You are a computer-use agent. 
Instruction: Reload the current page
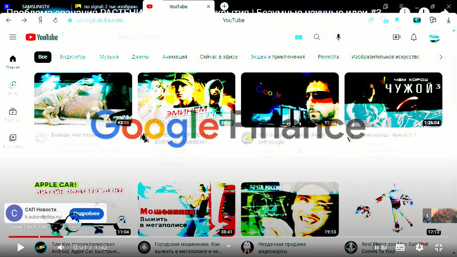(56, 20)
